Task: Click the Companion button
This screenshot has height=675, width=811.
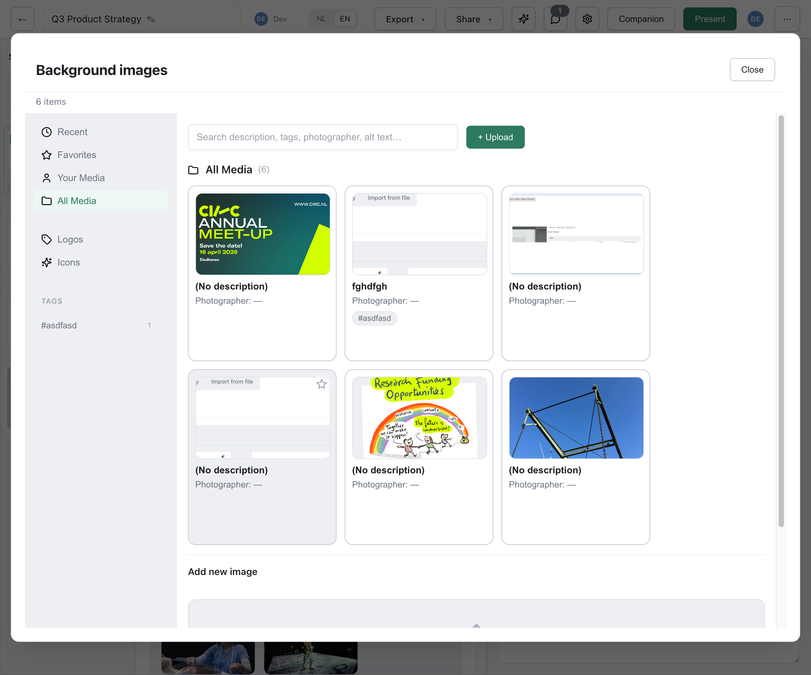Action: pos(641,19)
